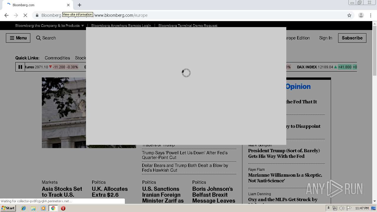The width and height of the screenshot is (377, 212).
Task: Click the Subscribe button
Action: [352, 38]
